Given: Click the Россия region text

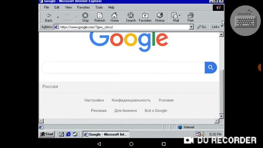Looking at the screenshot, I should click(50, 87).
